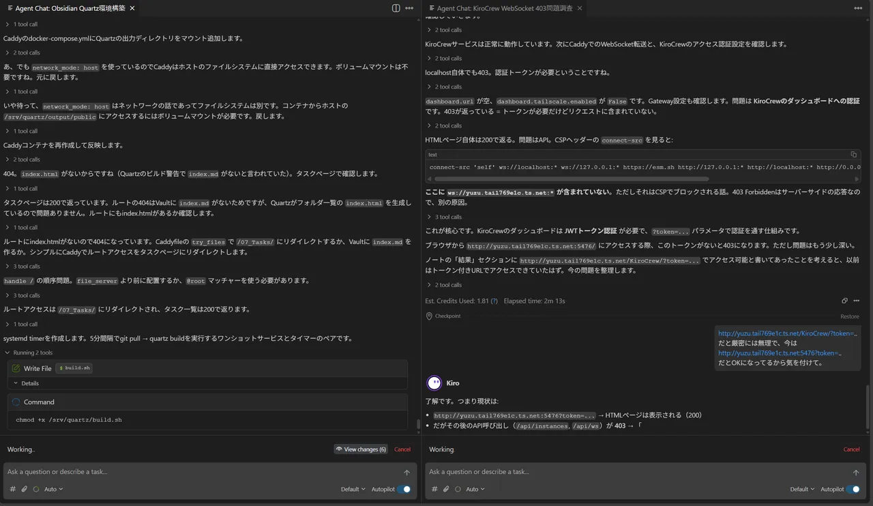Click Restore next to Checkpoint

(850, 316)
